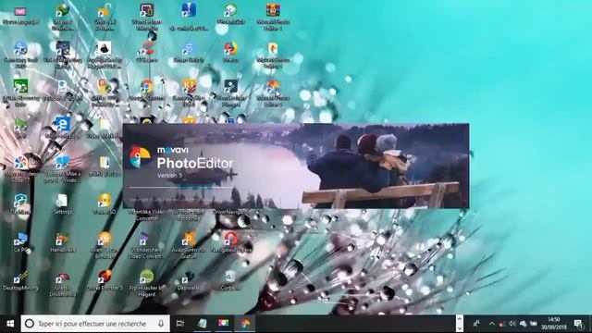This screenshot has width=592, height=333.
Task: Click the taskbar search box
Action: [x=95, y=324]
